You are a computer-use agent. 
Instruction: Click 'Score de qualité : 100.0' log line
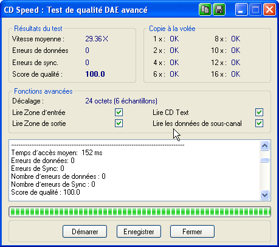46,192
